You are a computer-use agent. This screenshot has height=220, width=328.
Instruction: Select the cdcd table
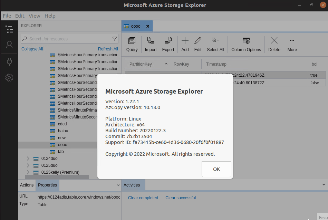[62, 124]
